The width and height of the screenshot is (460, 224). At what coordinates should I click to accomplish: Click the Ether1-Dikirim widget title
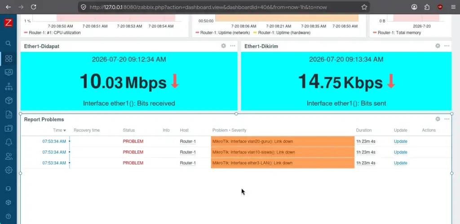coord(261,46)
